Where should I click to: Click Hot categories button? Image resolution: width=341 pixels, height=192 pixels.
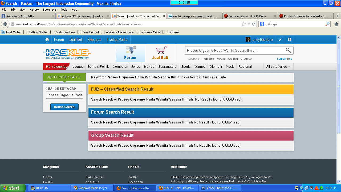click(x=56, y=67)
